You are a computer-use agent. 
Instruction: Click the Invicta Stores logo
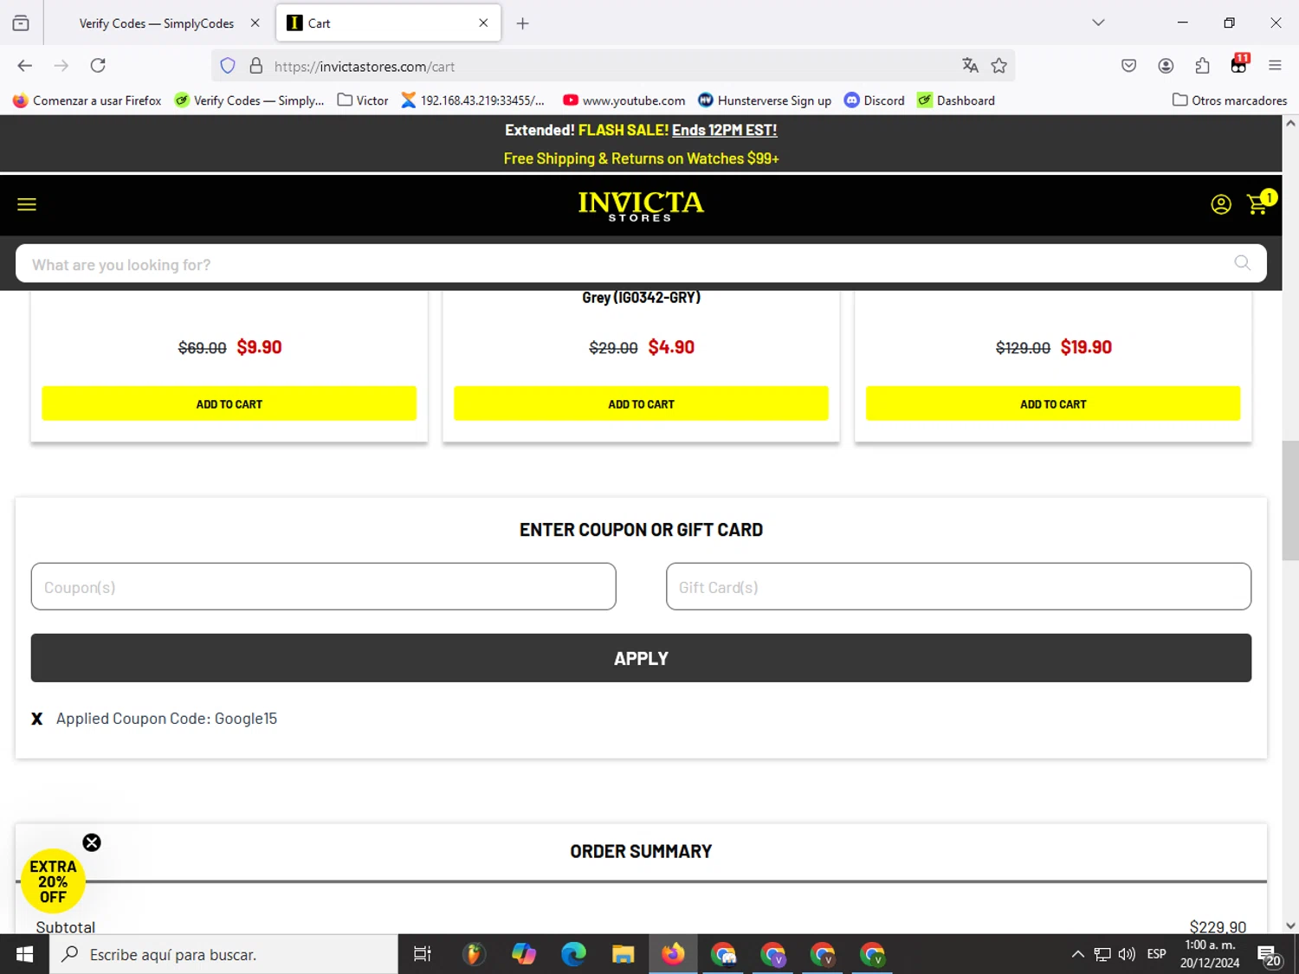click(641, 205)
